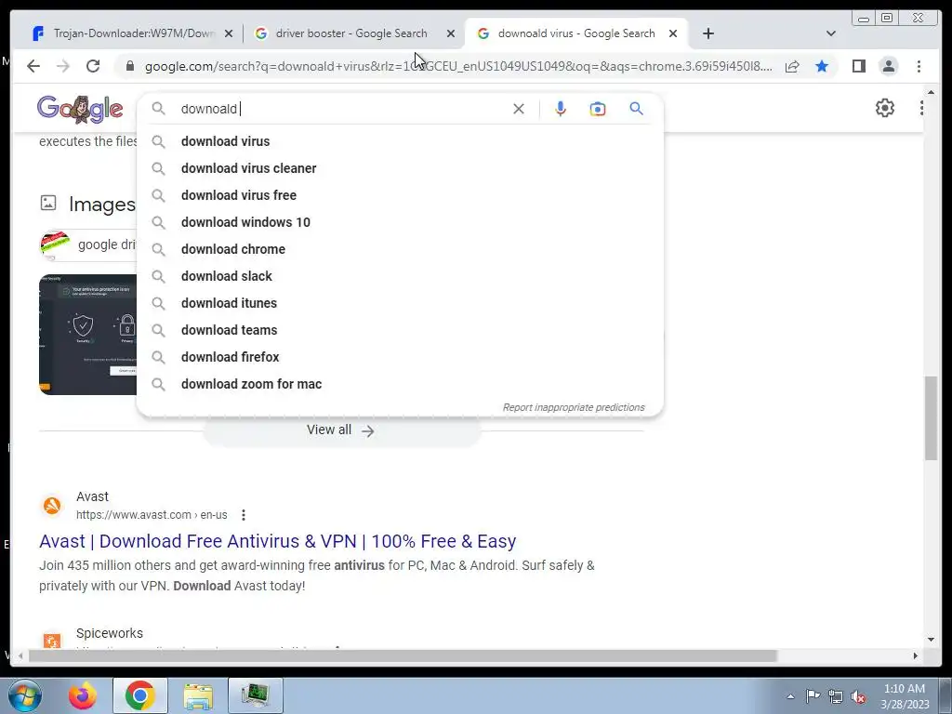952x714 pixels.
Task: Go back with the browser back arrow
Action: point(33,66)
